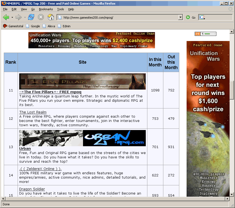
Task: Go to the Home page icon
Action: pyautogui.click(x=51, y=17)
